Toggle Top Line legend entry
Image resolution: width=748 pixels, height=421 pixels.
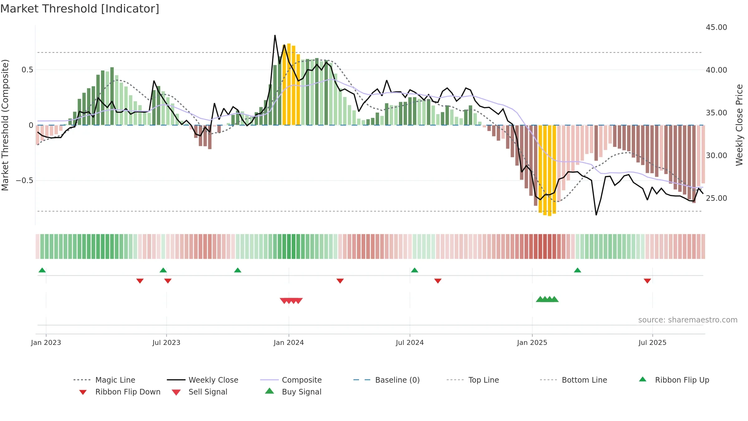472,380
